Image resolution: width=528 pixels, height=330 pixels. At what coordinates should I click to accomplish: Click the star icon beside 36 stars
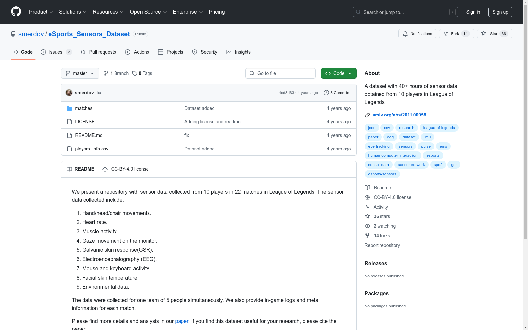(x=367, y=216)
